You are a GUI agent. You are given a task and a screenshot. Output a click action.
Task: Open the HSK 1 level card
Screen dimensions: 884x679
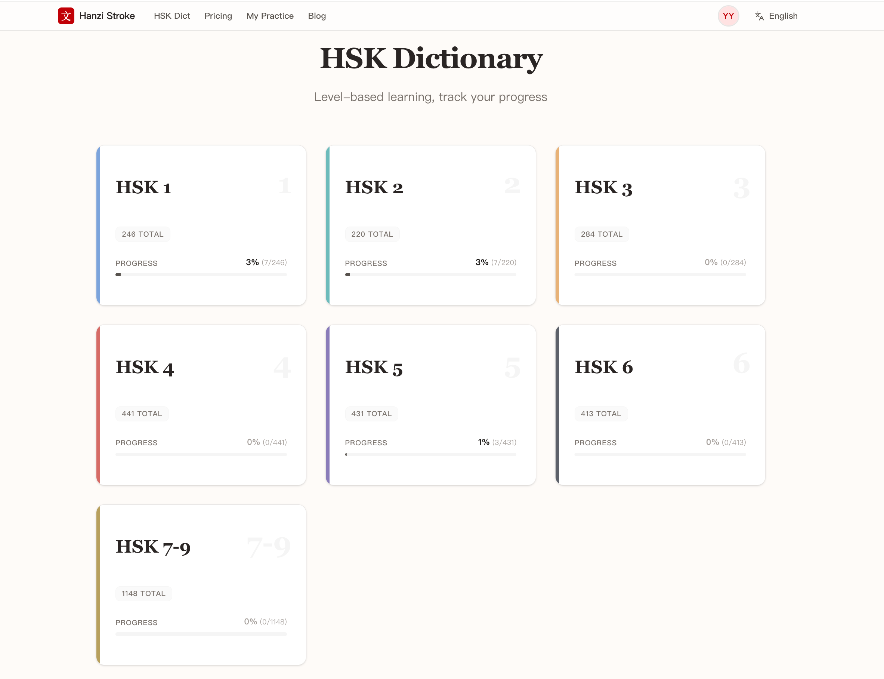[x=201, y=225]
